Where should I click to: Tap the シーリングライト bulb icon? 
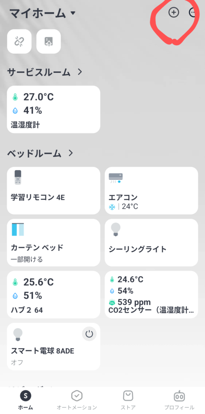tap(115, 229)
